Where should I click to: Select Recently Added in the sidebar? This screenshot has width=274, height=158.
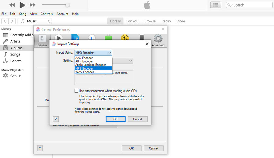click(17, 35)
